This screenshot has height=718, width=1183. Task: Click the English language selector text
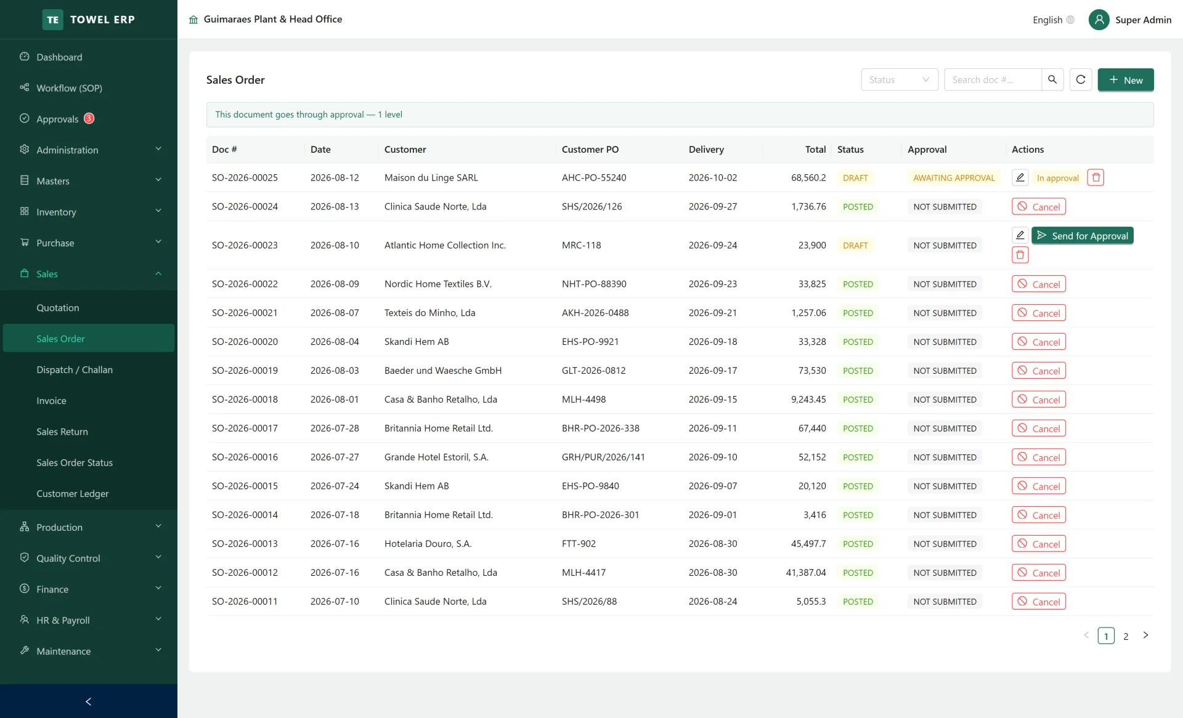pos(1047,20)
